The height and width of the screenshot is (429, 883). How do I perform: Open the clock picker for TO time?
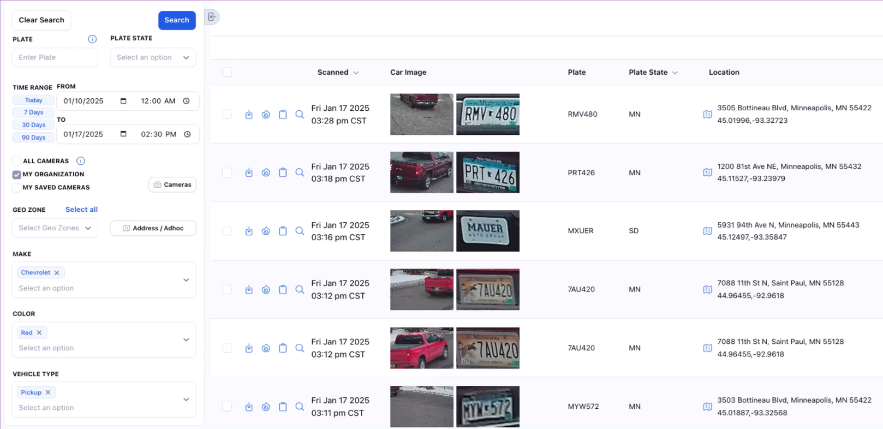(x=187, y=134)
